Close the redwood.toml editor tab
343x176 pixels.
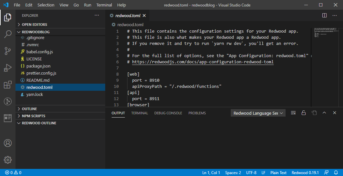click(144, 16)
